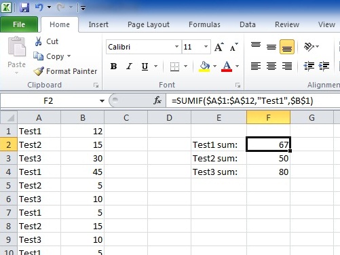Image resolution: width=340 pixels, height=255 pixels.
Task: Open the Data tab
Action: [x=248, y=24]
